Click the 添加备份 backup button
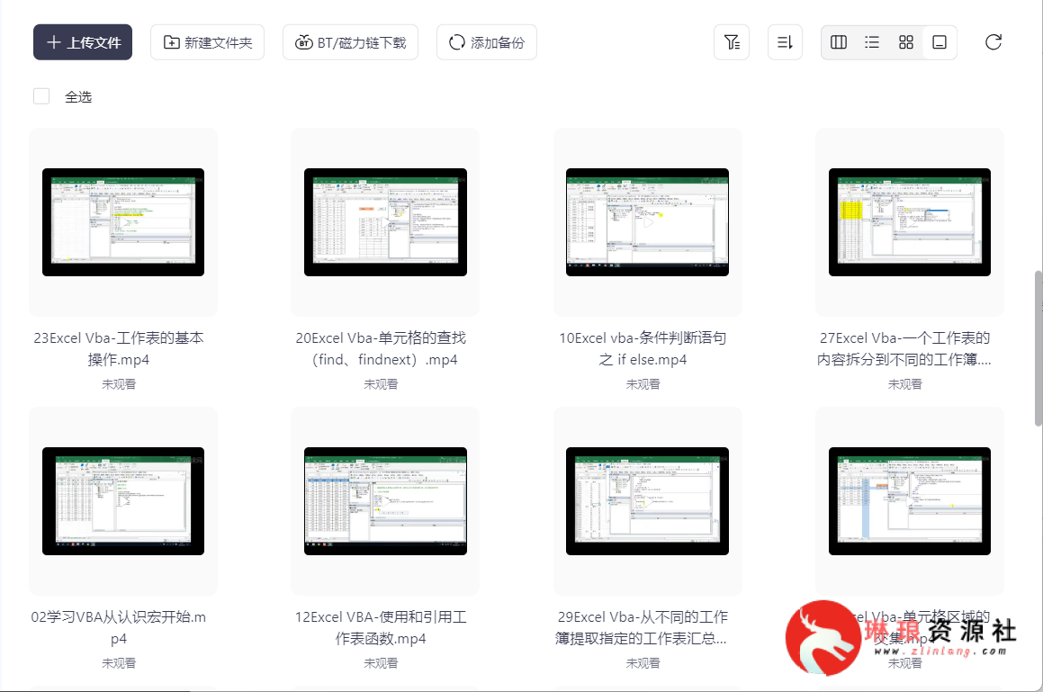This screenshot has width=1043, height=692. click(487, 42)
